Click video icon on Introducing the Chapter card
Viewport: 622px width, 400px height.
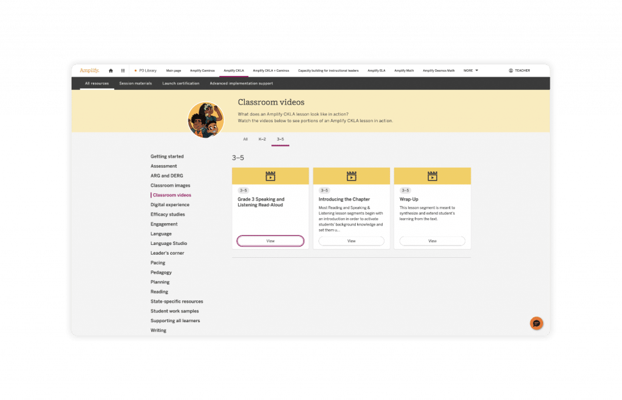352,176
